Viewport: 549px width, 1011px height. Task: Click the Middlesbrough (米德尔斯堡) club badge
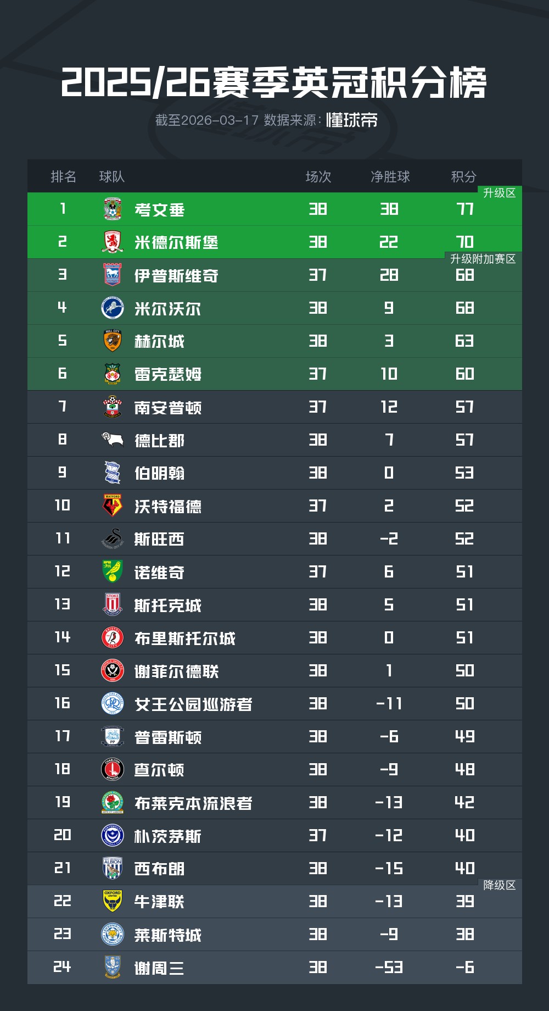113,242
